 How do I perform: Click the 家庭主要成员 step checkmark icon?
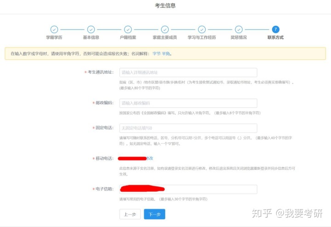tap(165, 29)
